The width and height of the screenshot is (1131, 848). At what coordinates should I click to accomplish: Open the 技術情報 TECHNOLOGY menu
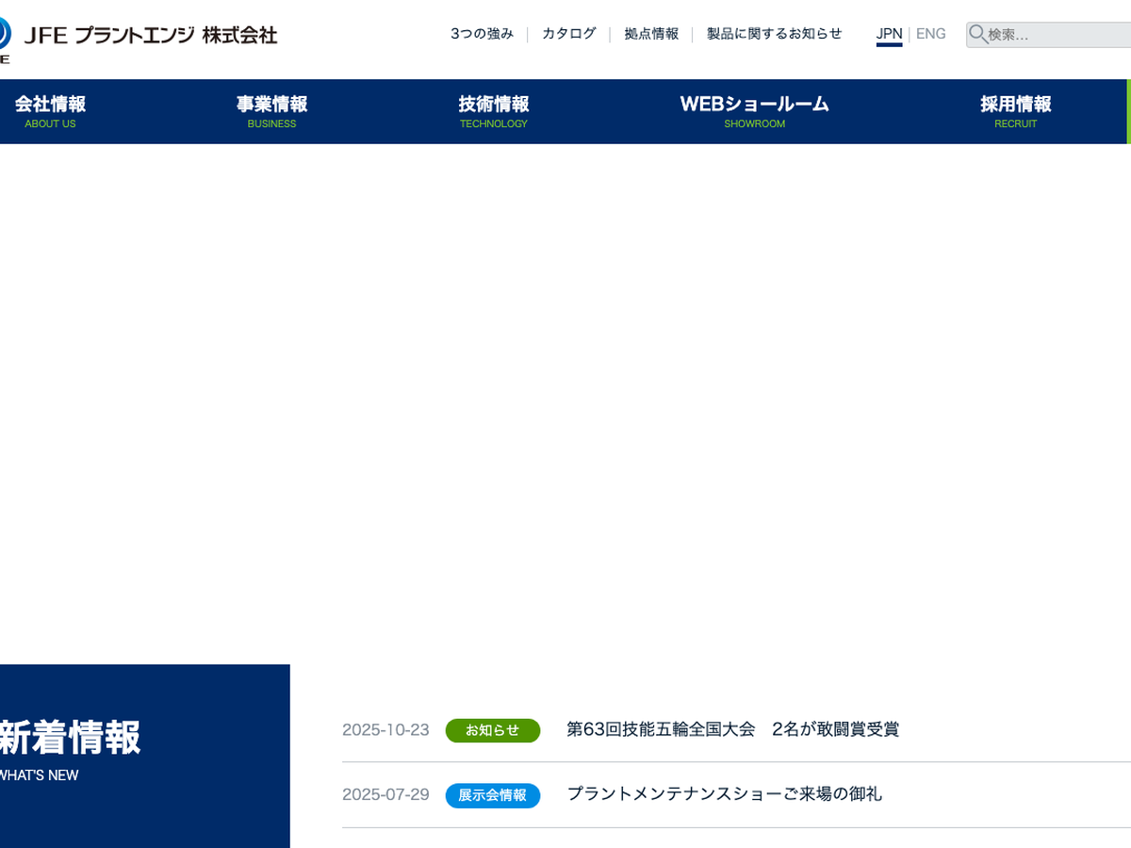[x=494, y=111]
